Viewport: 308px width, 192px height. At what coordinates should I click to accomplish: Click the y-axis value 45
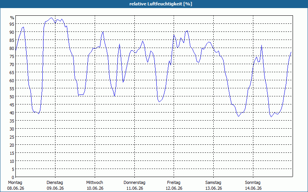[12, 104]
